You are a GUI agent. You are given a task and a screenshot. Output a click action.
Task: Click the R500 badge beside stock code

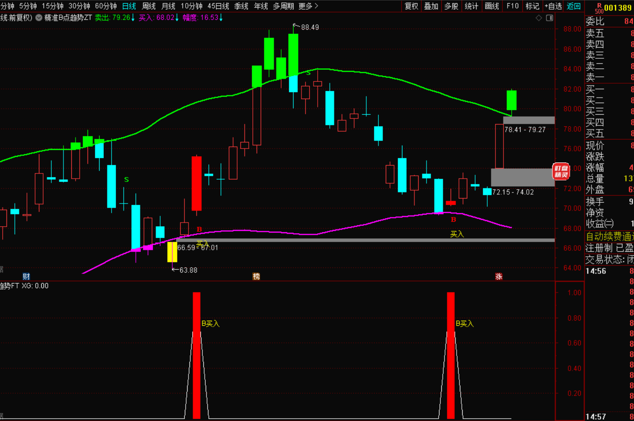click(599, 8)
